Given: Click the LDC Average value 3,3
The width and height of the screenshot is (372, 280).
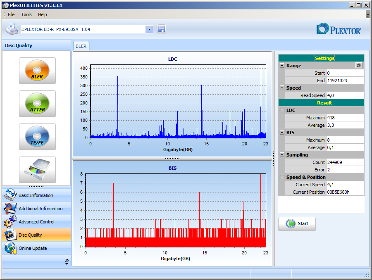Looking at the screenshot, I should (x=345, y=125).
